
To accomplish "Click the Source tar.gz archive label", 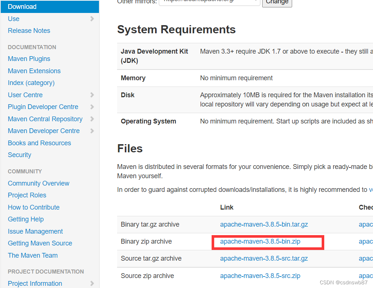I will (x=151, y=258).
